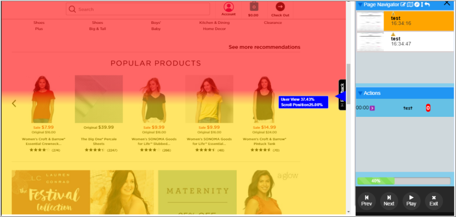This screenshot has width=456, height=217.
Task: Click the Check Out arrow icon
Action: (280, 7)
